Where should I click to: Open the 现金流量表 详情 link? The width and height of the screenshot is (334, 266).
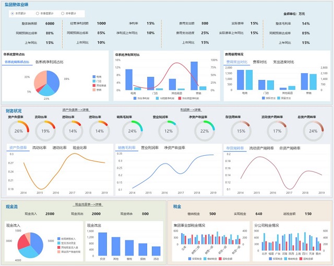pos(88,204)
